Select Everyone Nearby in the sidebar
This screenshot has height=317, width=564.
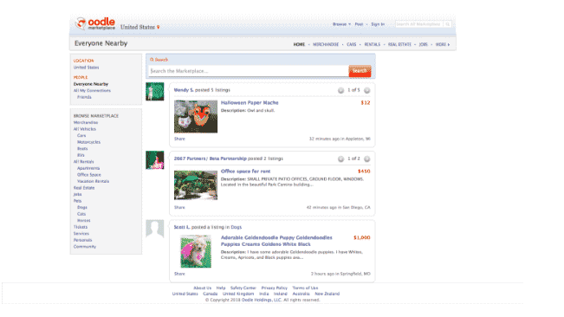coord(91,84)
